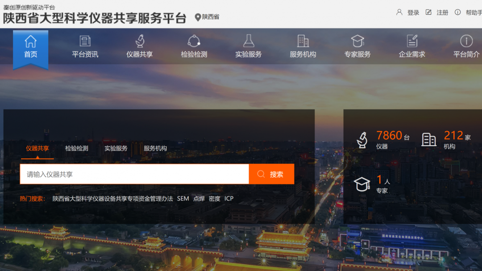Open 平台资讯 news icon
482x271 pixels.
click(x=85, y=42)
